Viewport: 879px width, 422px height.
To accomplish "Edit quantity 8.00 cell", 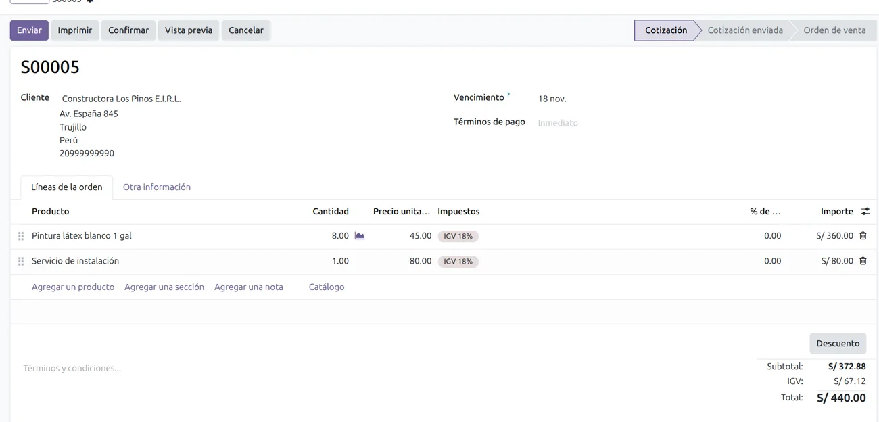I will point(340,236).
